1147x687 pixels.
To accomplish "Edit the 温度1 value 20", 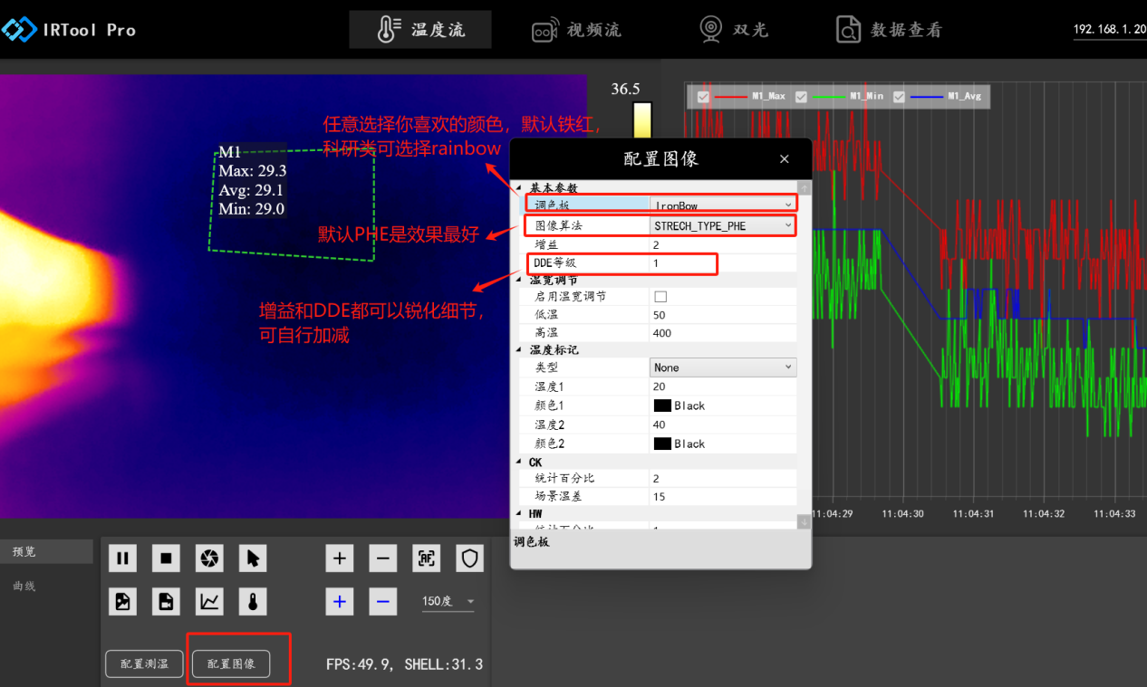I will point(723,386).
